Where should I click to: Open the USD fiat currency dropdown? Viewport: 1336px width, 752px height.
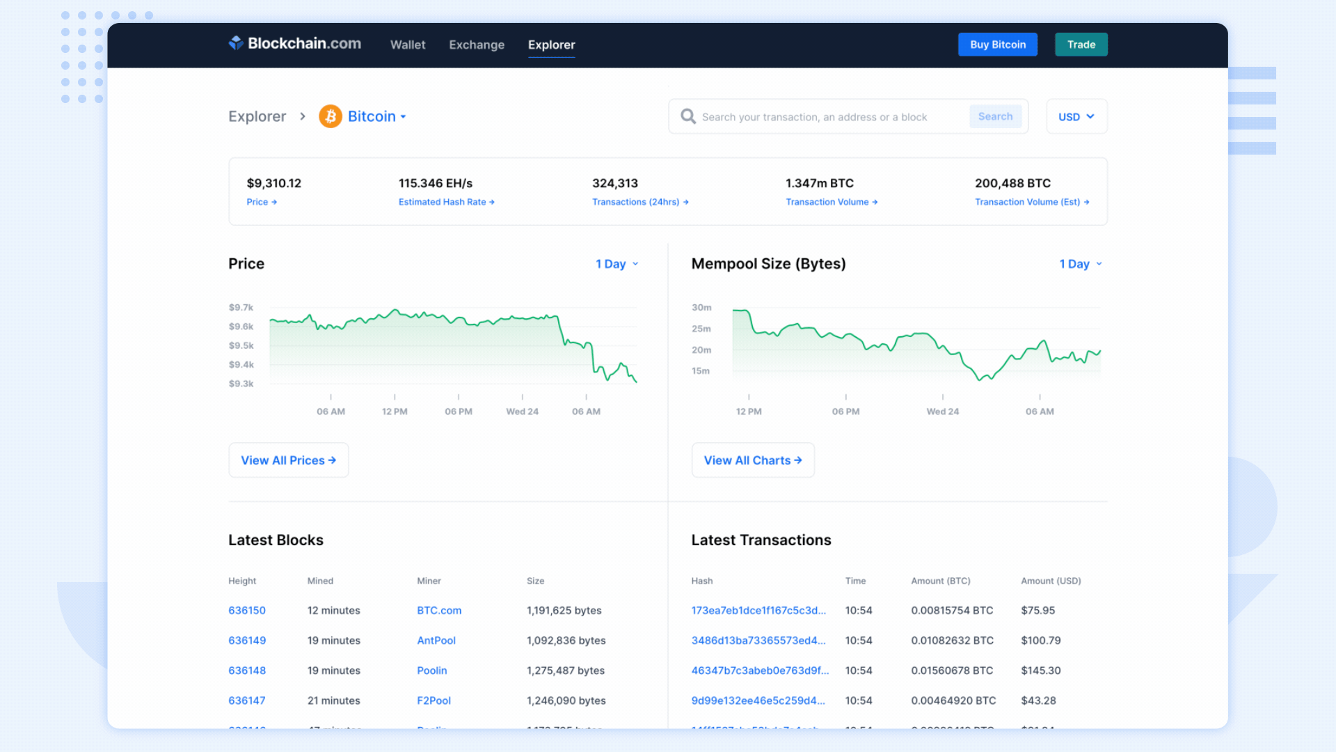[1076, 116]
